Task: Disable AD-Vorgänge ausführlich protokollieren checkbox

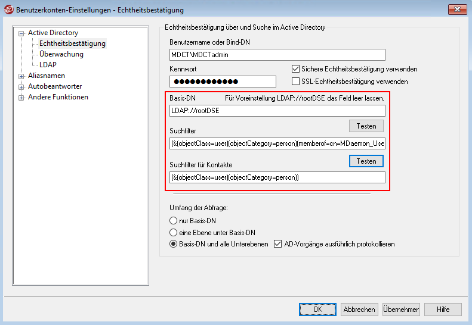Action: pos(277,244)
